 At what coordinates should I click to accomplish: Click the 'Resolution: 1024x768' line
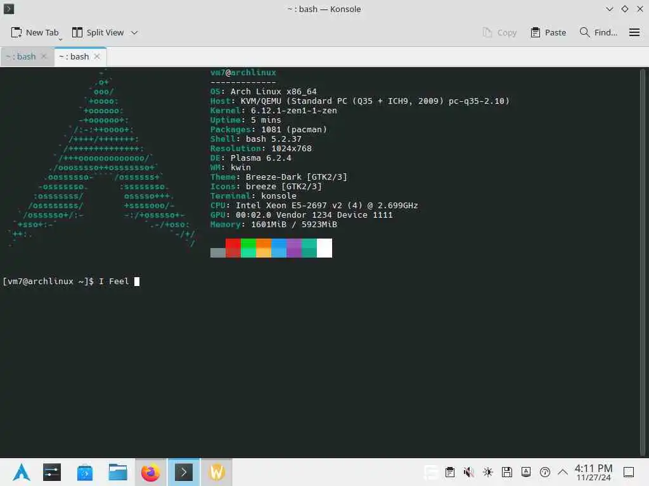coord(260,148)
